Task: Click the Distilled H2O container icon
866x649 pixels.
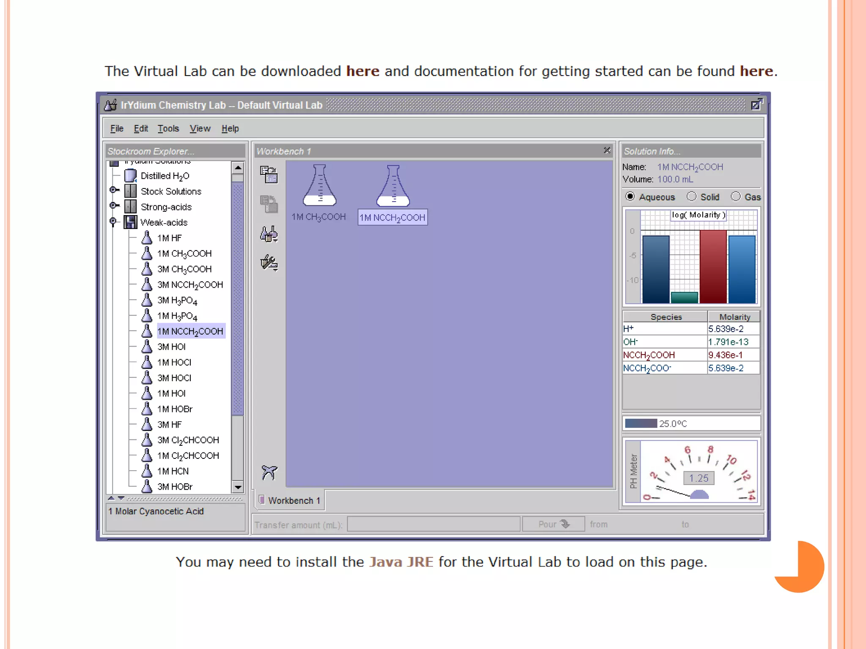Action: [x=131, y=176]
